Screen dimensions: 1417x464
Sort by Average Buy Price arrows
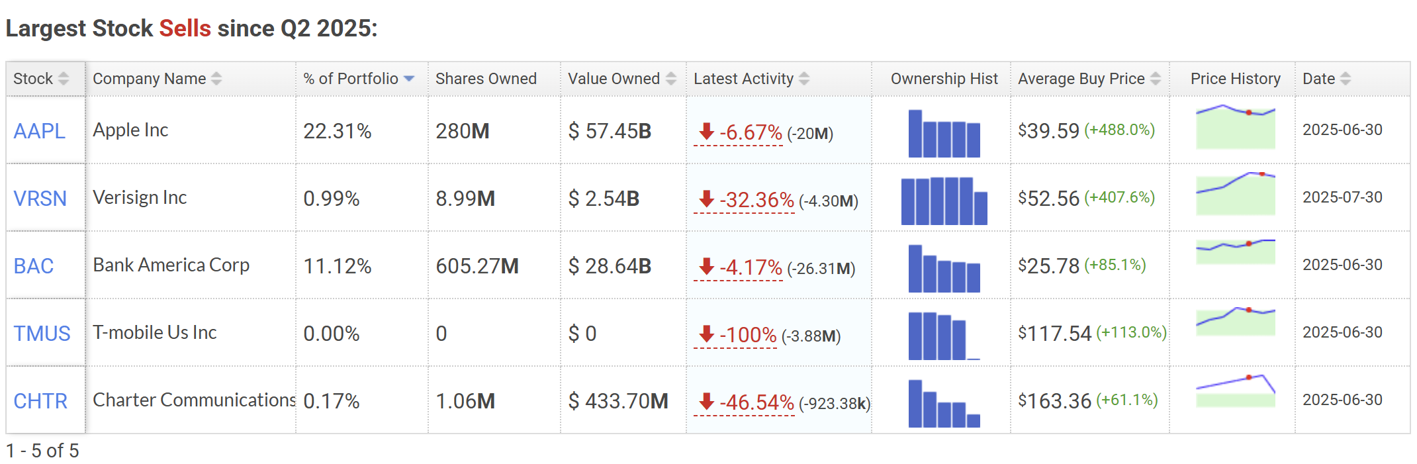[1156, 79]
